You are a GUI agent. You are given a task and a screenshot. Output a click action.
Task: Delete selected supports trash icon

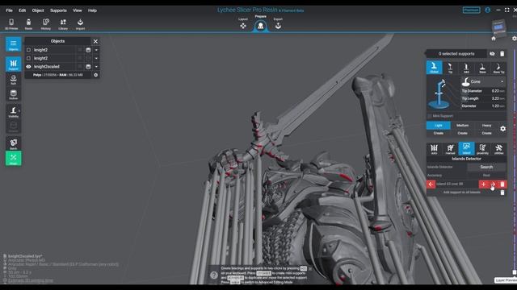click(x=502, y=54)
